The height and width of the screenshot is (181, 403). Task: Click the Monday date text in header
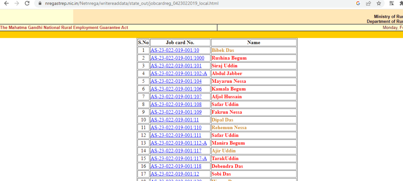(x=393, y=27)
